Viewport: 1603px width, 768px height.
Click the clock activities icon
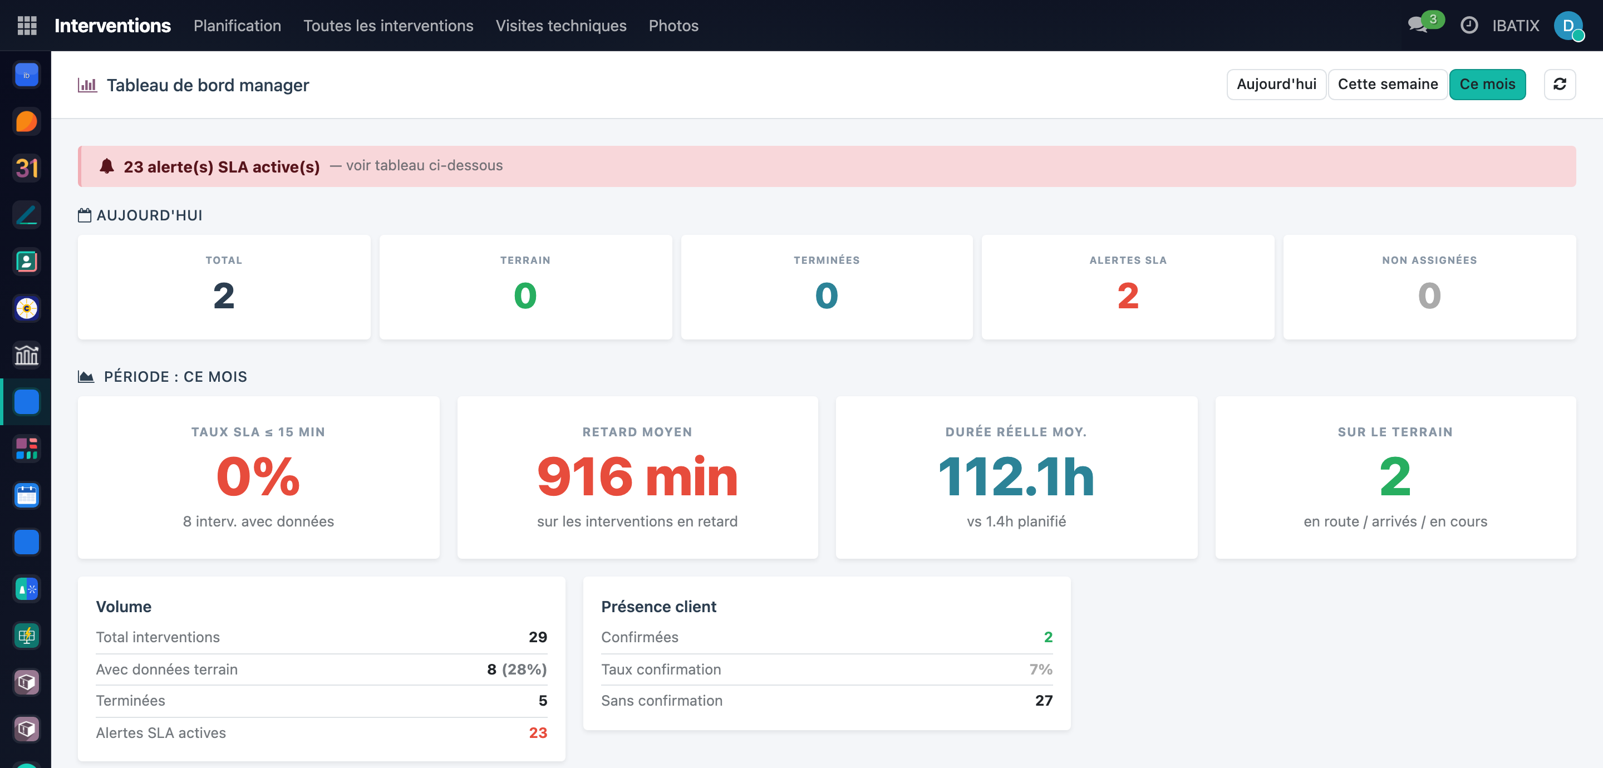[1469, 26]
